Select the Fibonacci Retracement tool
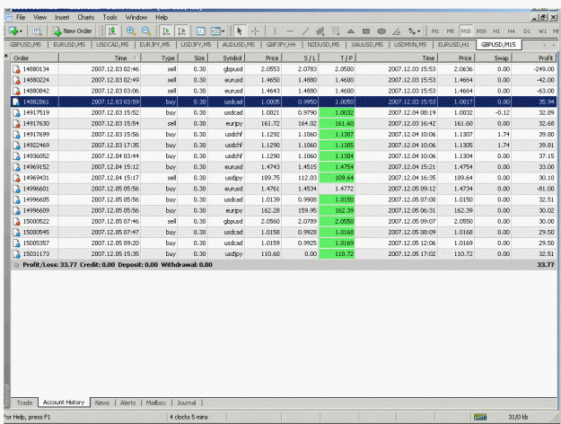This screenshot has width=561, height=424. pyautogui.click(x=336, y=31)
